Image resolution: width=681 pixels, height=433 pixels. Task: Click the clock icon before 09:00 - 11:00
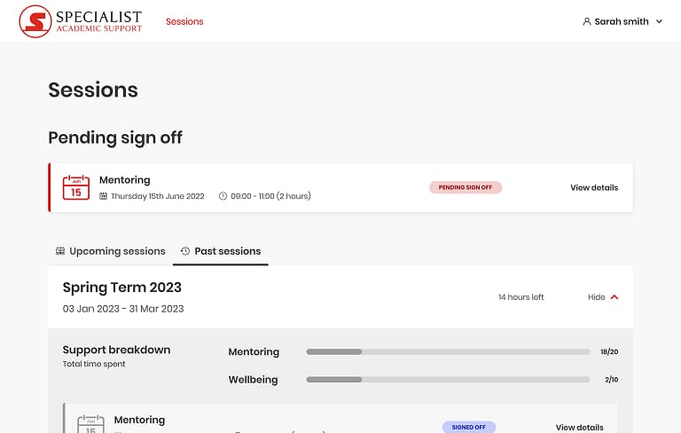click(223, 196)
